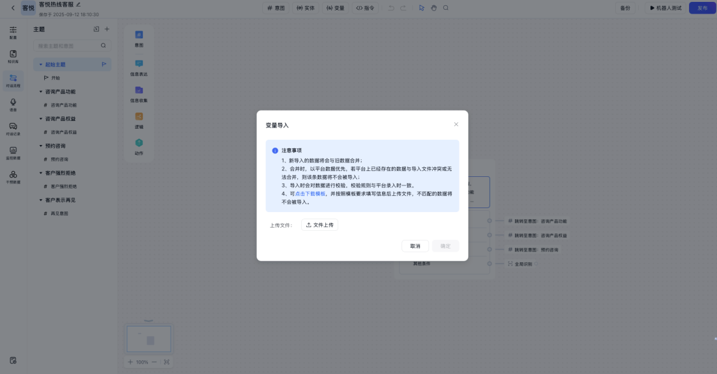This screenshot has height=374, width=717.
Task: Click 跳转至意图: 咨询产品权益 on canvas
Action: click(x=537, y=235)
